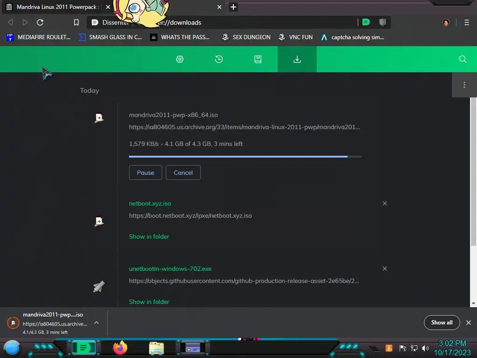Click the scrollbar down arrow
The width and height of the screenshot is (477, 358).
[x=473, y=304]
